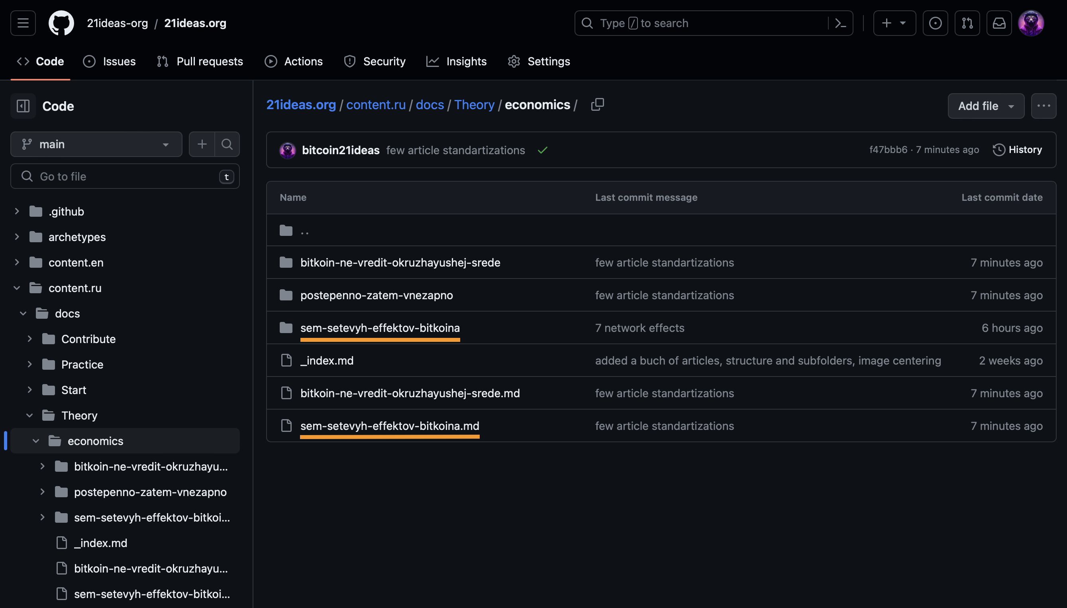Click the GitHub logo home icon
The width and height of the screenshot is (1067, 608).
pos(61,23)
